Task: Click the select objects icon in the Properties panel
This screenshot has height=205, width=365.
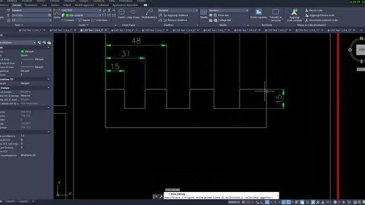Action: [x=44, y=43]
